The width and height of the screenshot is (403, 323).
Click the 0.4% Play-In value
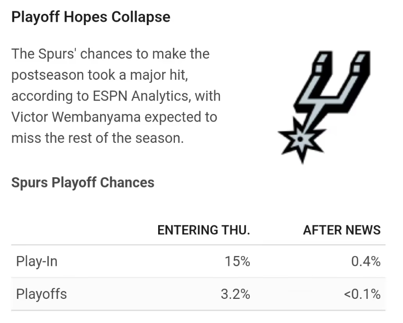tap(366, 261)
